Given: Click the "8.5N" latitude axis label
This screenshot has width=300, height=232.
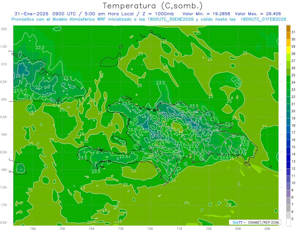Looking at the screenshot, I should coord(4,152).
